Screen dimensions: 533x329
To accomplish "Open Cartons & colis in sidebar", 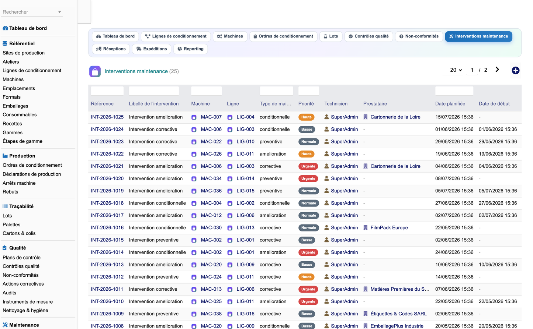I will 19,233.
